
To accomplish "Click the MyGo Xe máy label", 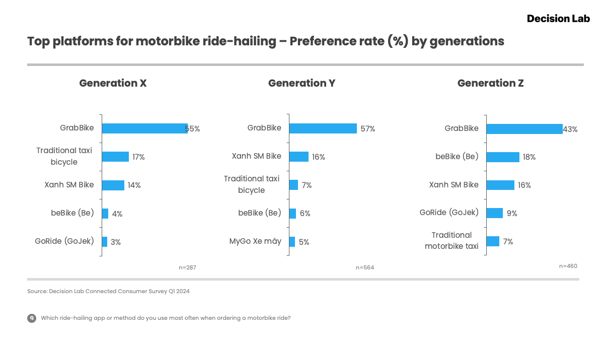I will coord(255,241).
